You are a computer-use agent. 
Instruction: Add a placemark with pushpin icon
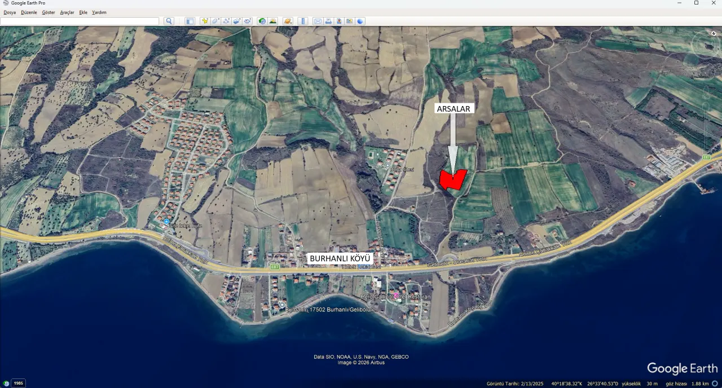click(205, 21)
